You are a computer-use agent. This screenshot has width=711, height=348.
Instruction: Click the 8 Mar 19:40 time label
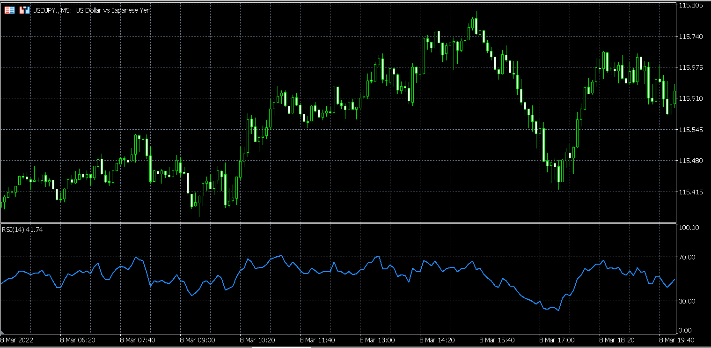[676, 340]
